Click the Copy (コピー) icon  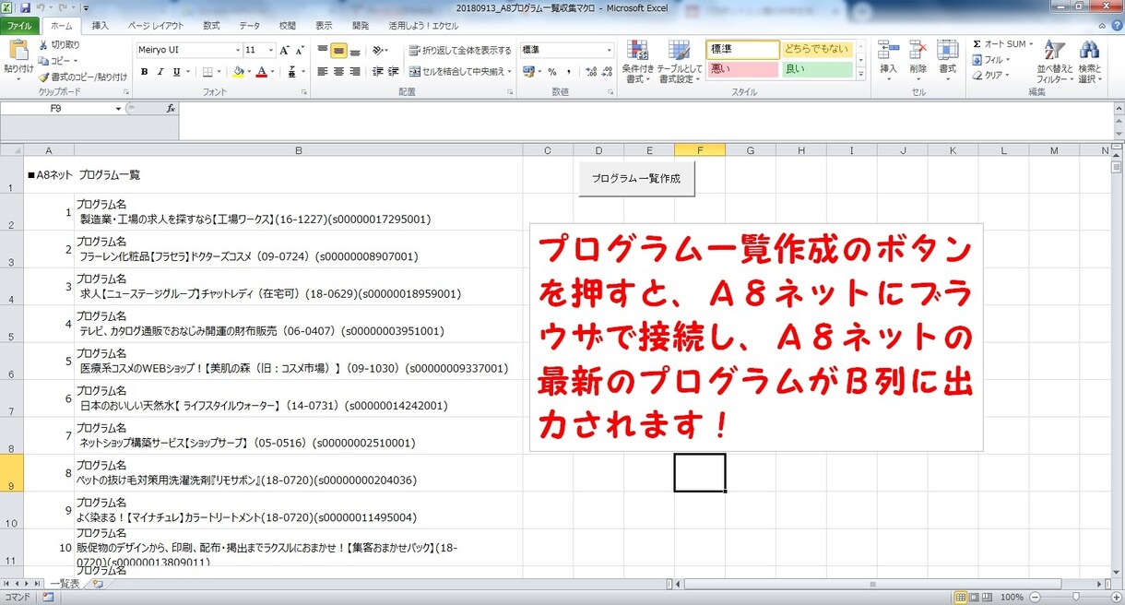point(43,61)
